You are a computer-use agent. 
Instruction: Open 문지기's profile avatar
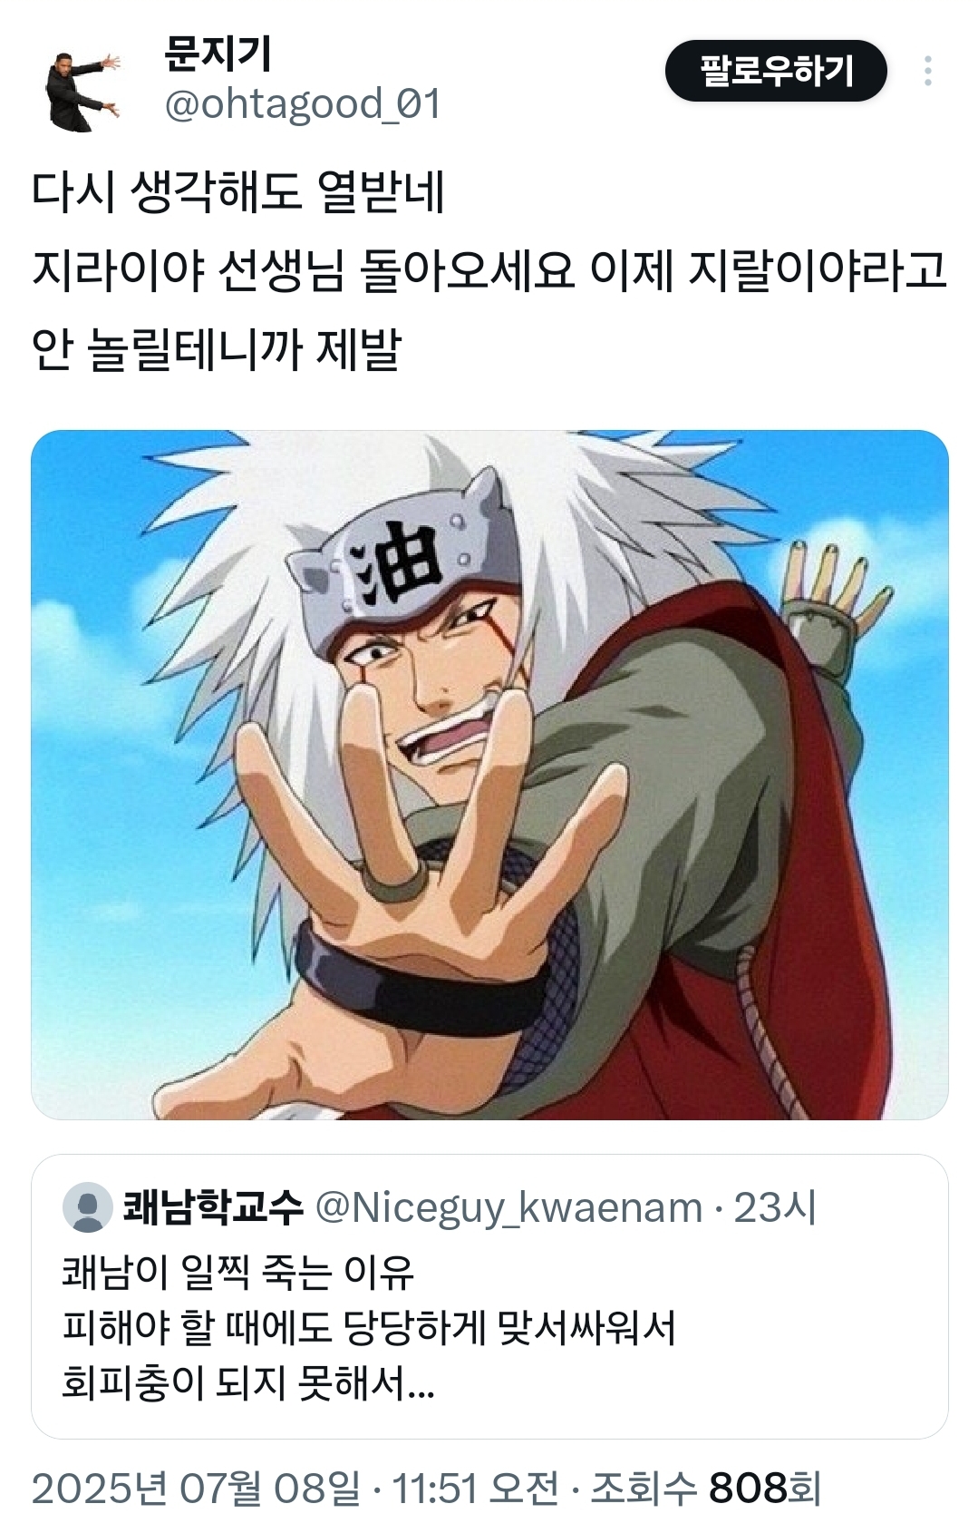(82, 91)
